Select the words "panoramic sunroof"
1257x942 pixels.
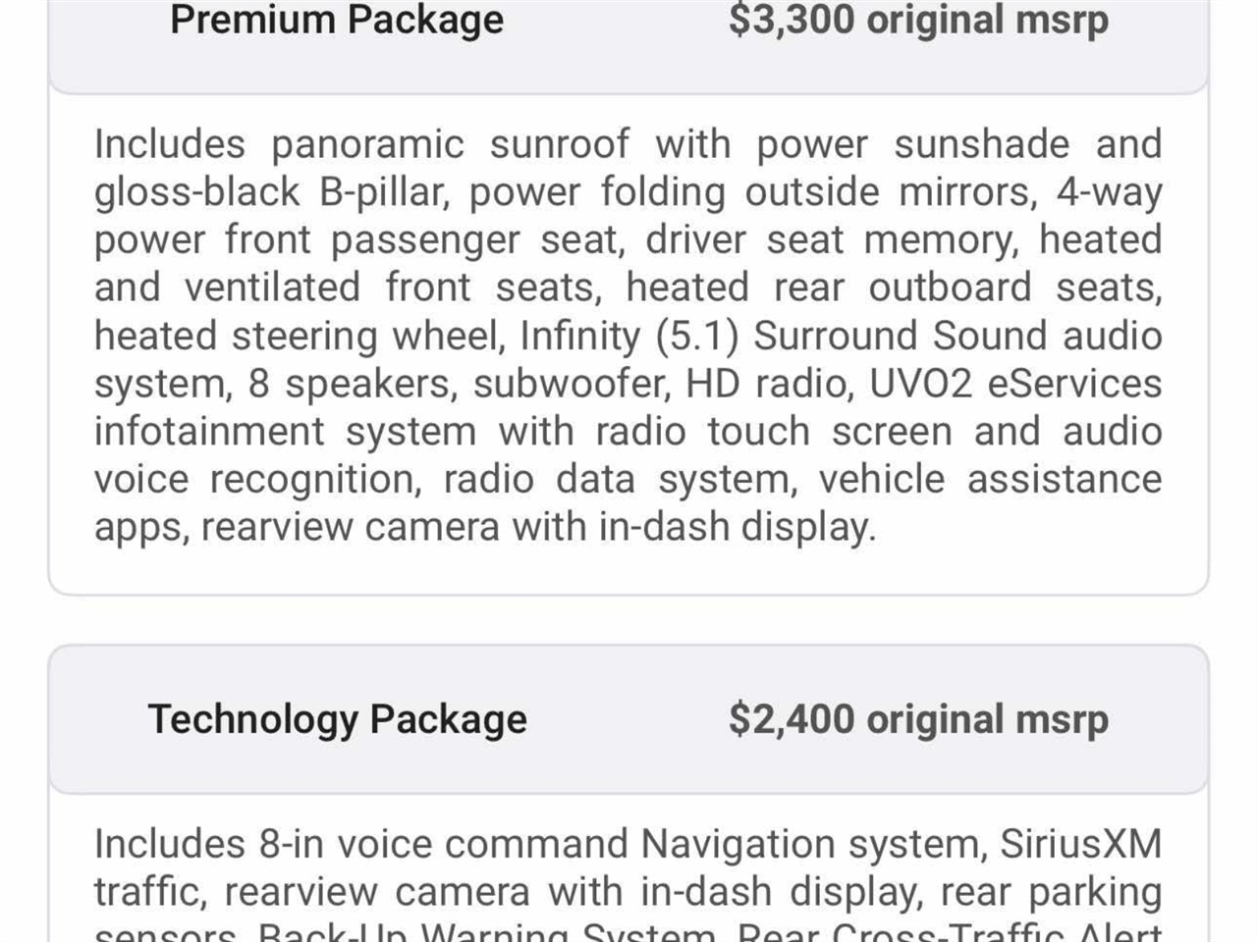click(x=450, y=144)
